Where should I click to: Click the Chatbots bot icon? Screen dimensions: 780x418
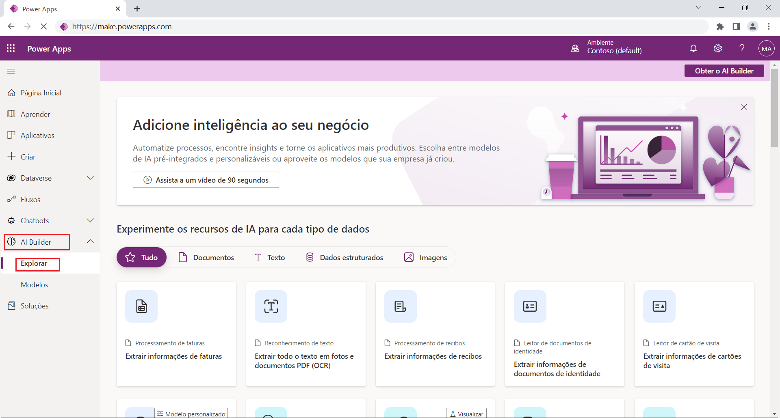tap(11, 220)
